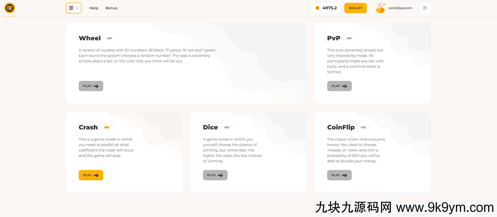This screenshot has width=497, height=217.
Task: Play the Crash game
Action: tap(91, 175)
